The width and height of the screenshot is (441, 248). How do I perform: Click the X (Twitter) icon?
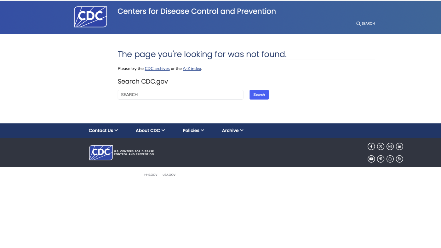click(x=381, y=146)
